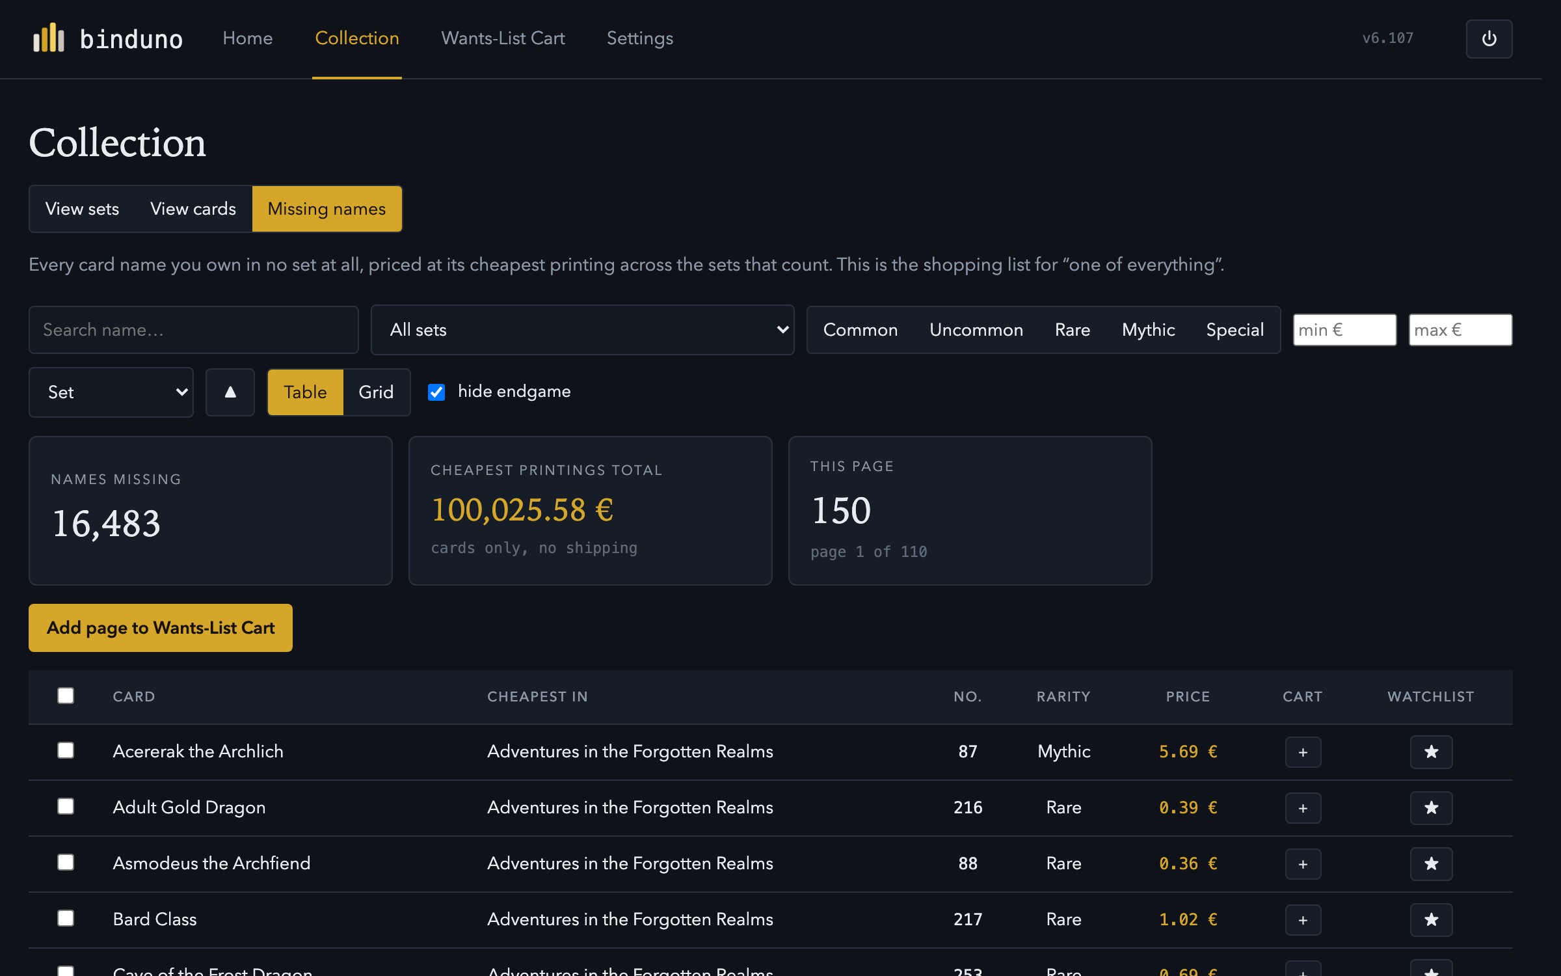Screen dimensions: 1561x976
Task: Filter by Special rarity
Action: [1234, 330]
